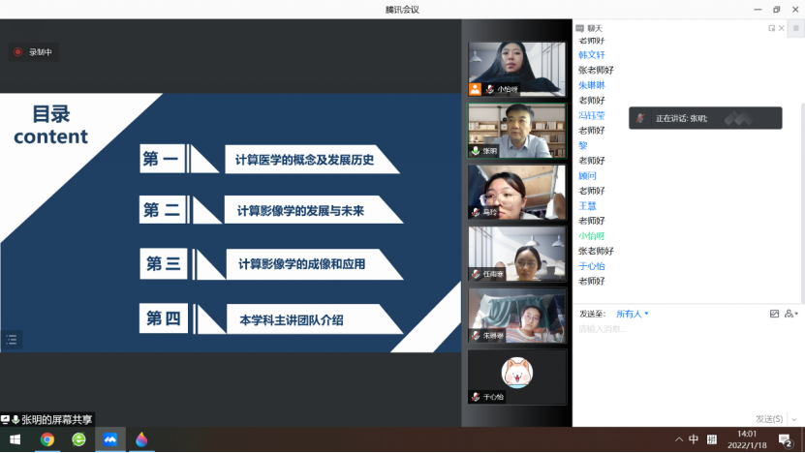Click the muted mic icon in speaking banner

[x=640, y=118]
